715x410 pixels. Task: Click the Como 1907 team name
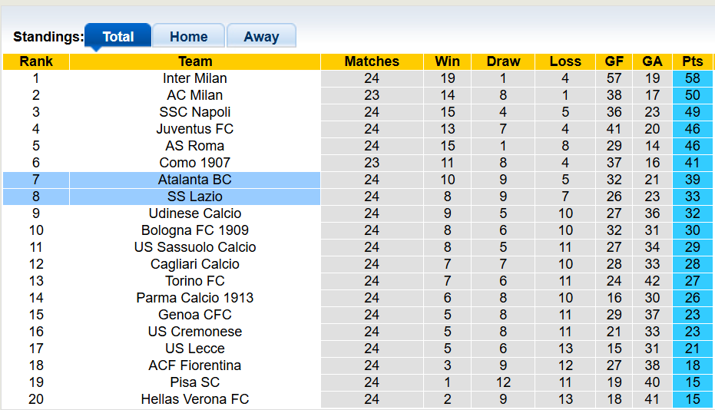(195, 163)
